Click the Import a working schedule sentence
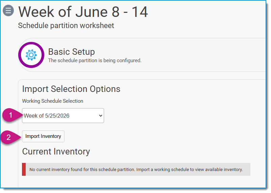271x193 pixels. click(190, 169)
